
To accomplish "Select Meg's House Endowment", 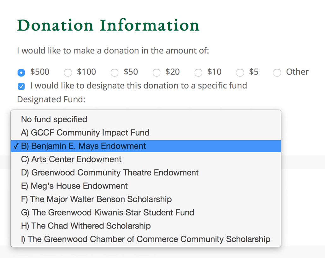I will (x=146, y=186).
